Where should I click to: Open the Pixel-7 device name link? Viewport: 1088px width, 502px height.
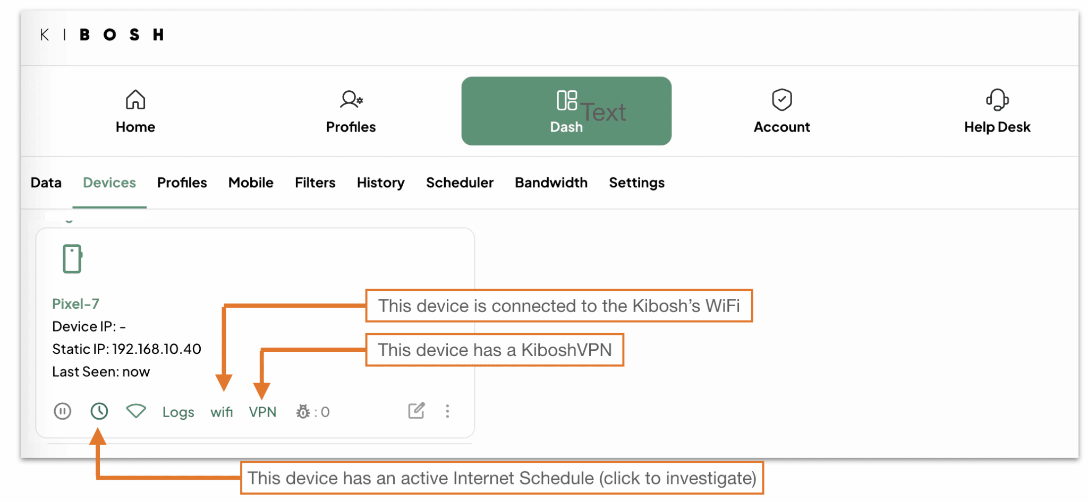click(75, 303)
